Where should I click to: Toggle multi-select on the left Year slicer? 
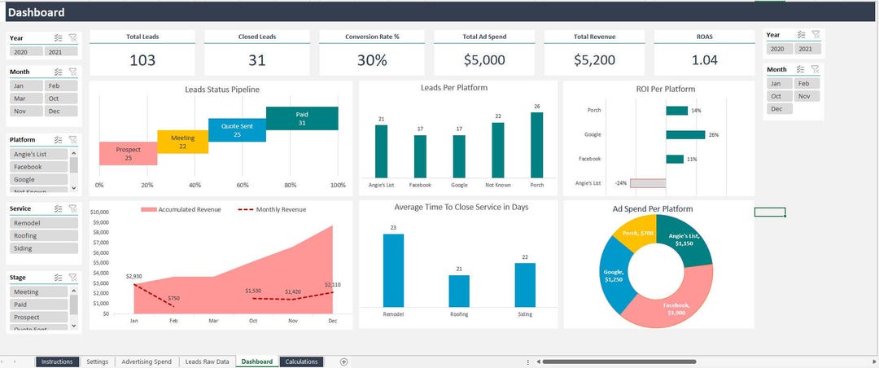[x=59, y=37]
